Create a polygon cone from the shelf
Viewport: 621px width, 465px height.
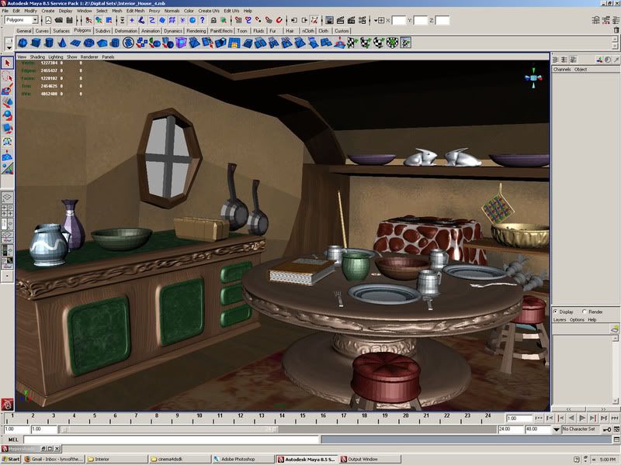click(x=62, y=43)
